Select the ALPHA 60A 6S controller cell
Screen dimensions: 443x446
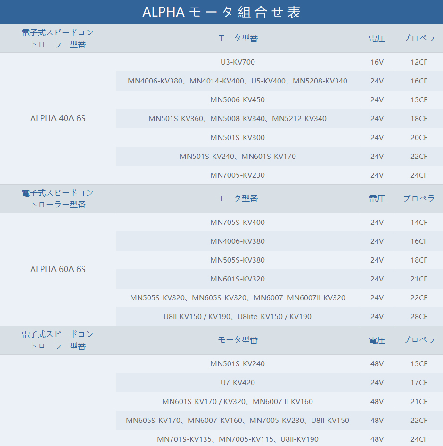coord(58,269)
